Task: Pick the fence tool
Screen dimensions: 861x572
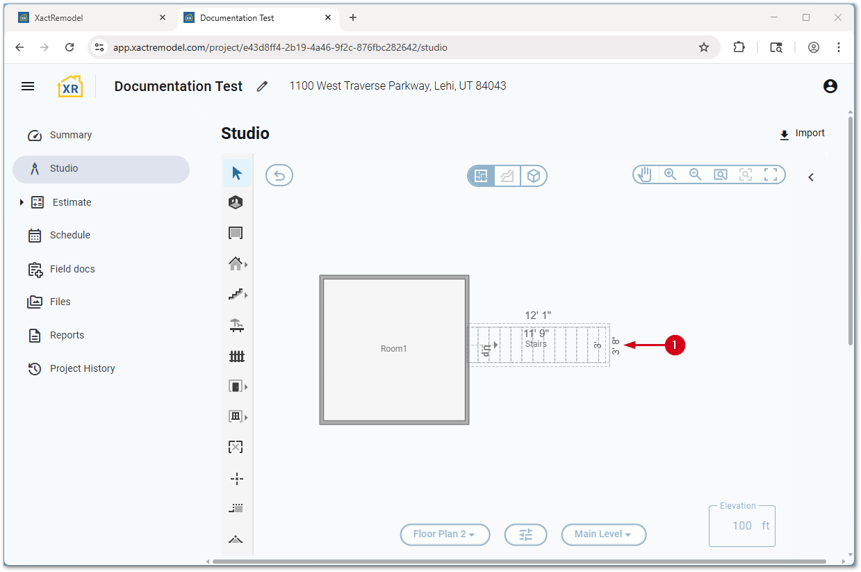Action: point(237,356)
